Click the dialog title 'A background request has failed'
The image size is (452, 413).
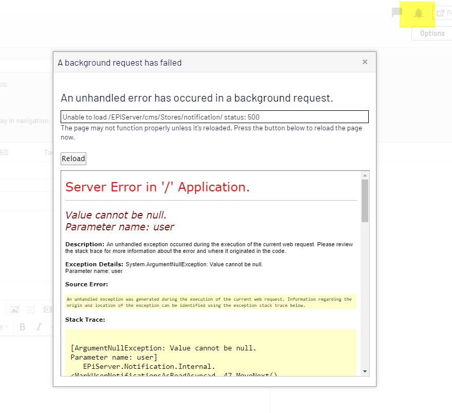pyautogui.click(x=120, y=63)
